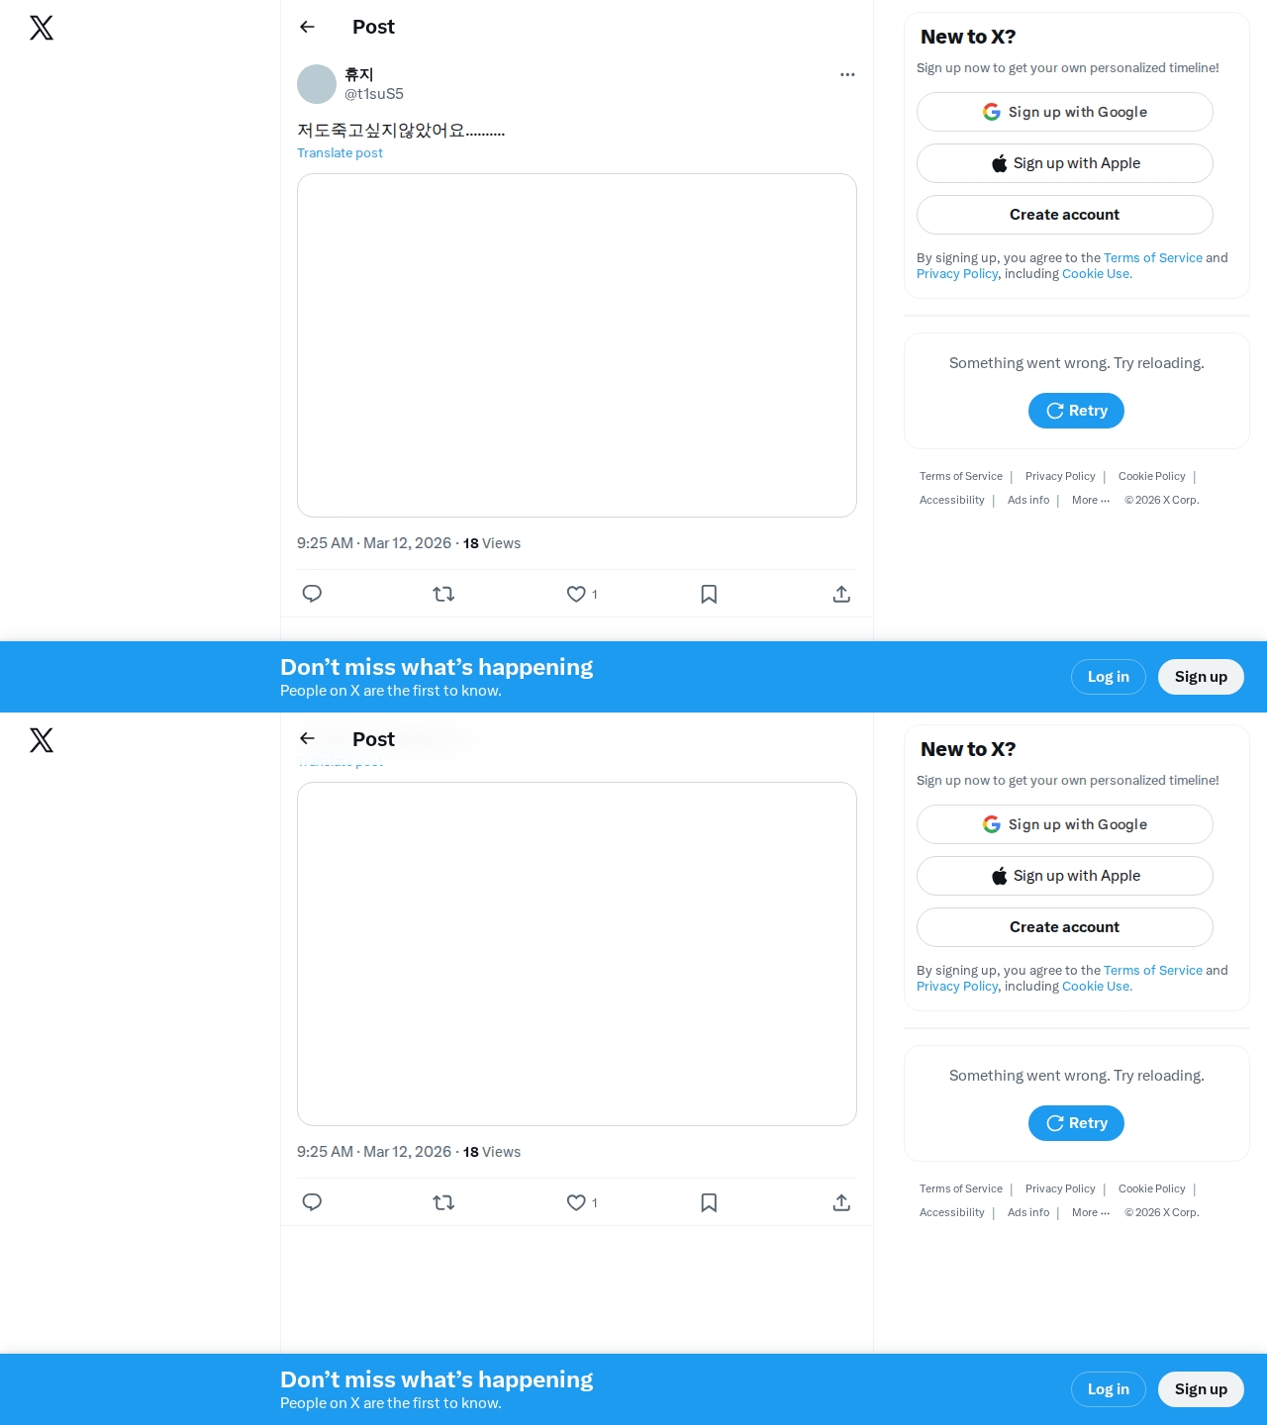Viewport: 1267px width, 1425px height.
Task: Share the upper post via the share icon
Action: [841, 594]
